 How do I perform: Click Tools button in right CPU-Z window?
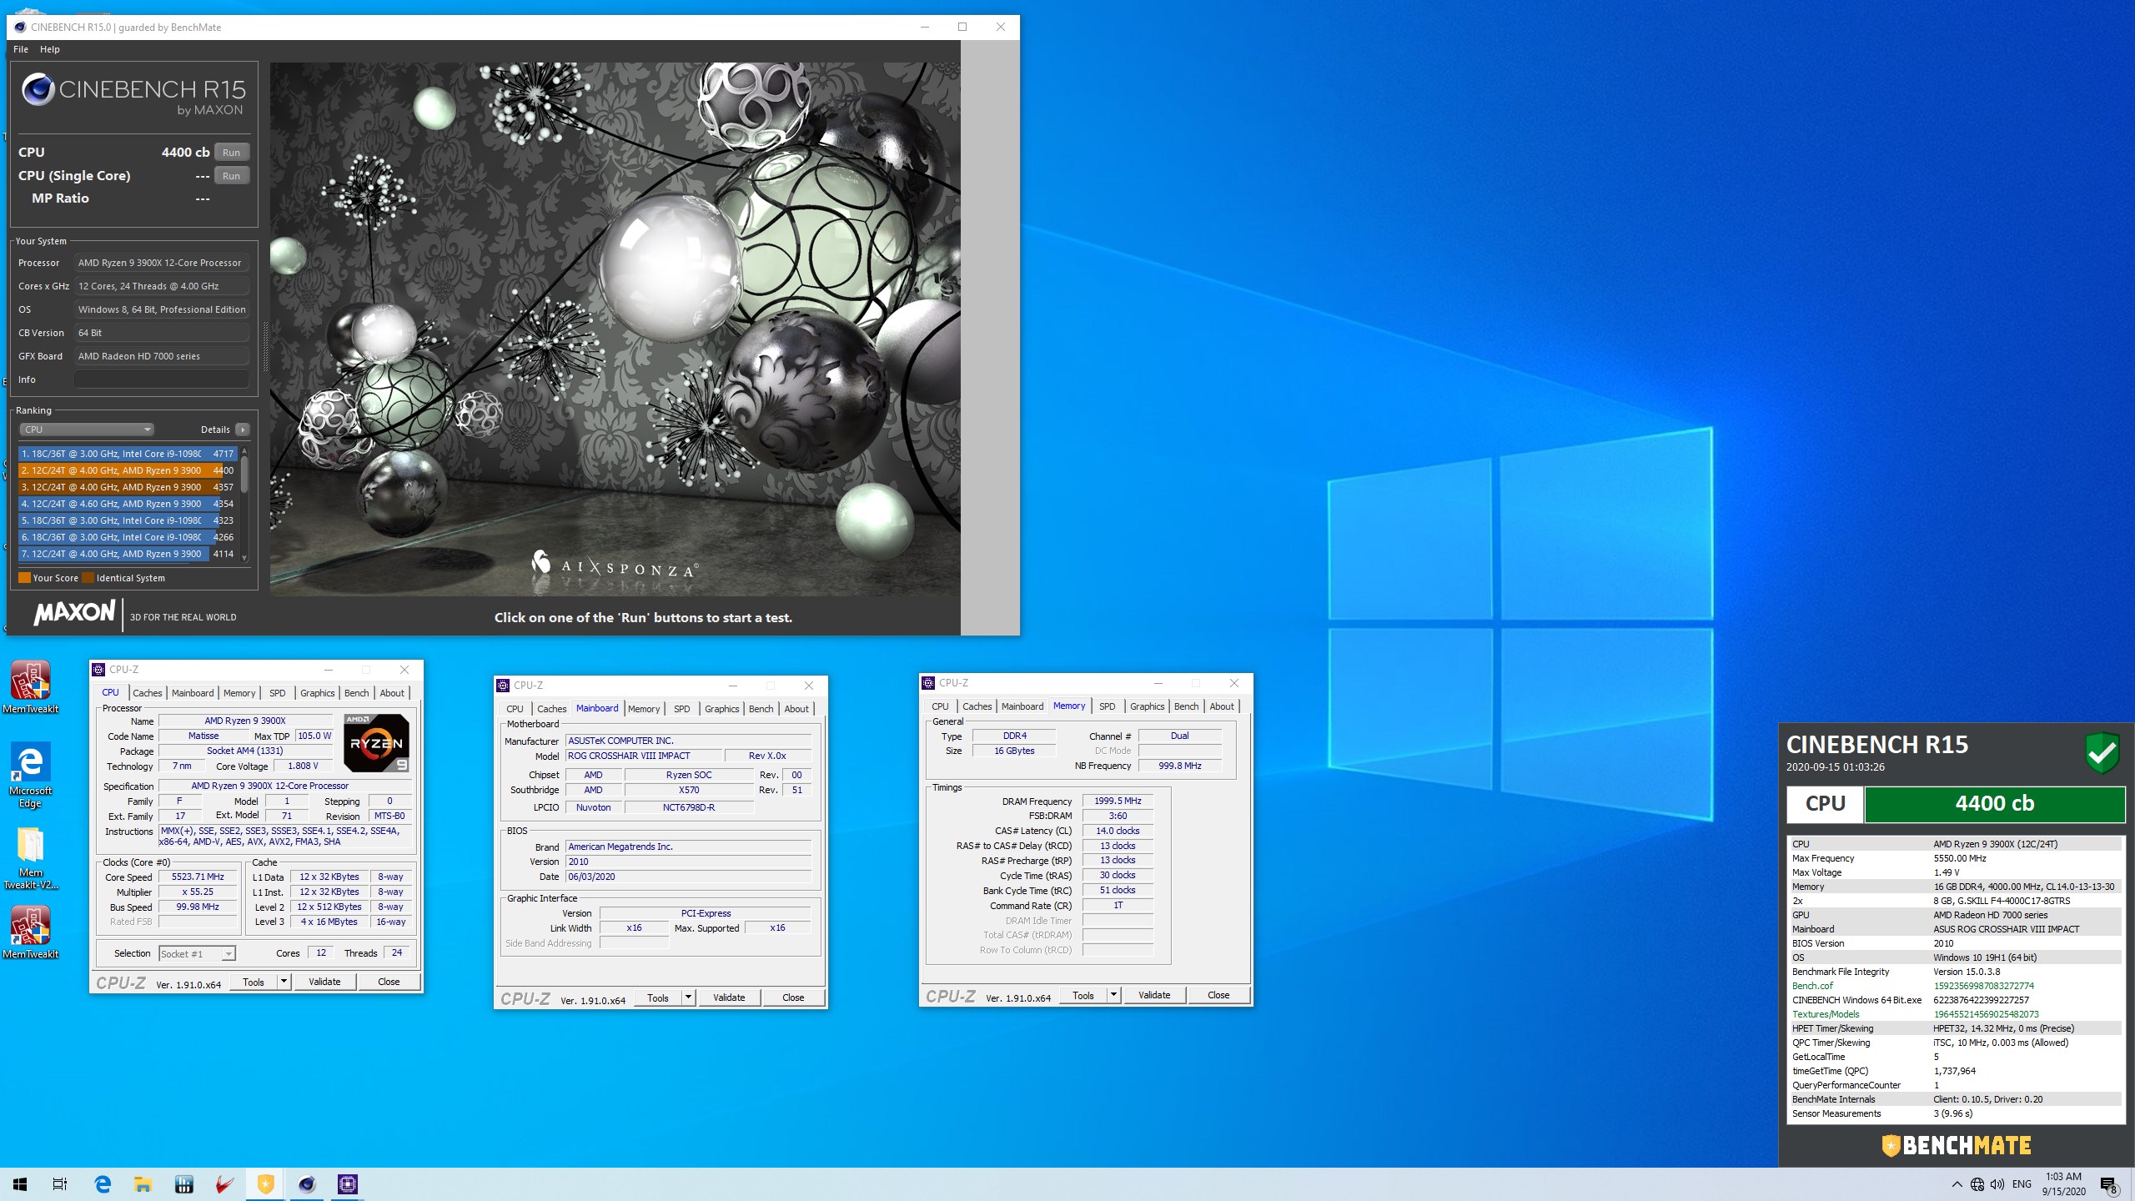pos(1083,995)
